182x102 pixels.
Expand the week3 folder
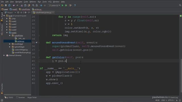7,27
